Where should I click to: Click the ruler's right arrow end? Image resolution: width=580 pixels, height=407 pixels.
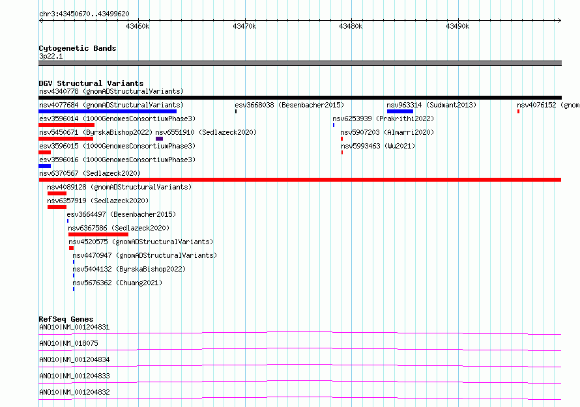coord(559,21)
